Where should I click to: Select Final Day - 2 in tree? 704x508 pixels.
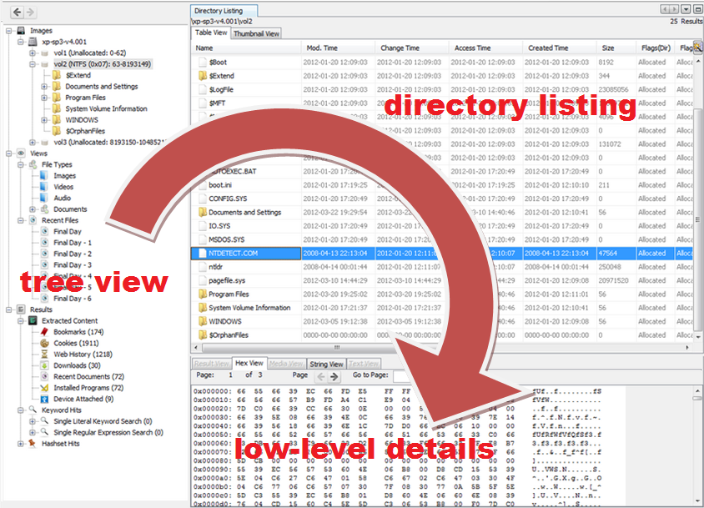coord(73,254)
